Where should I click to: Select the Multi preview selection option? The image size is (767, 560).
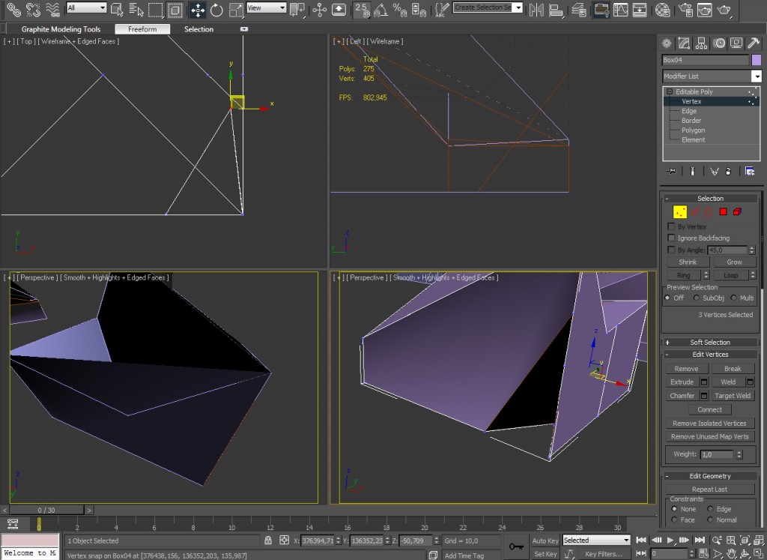pos(733,298)
